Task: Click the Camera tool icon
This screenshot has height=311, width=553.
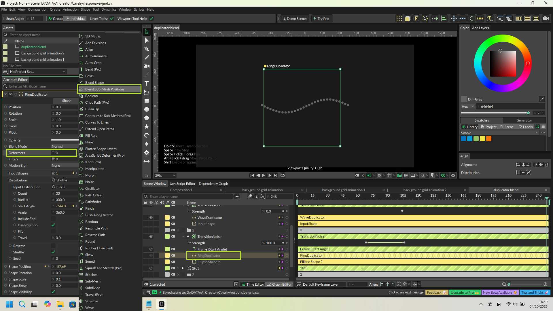Action: pos(147,66)
